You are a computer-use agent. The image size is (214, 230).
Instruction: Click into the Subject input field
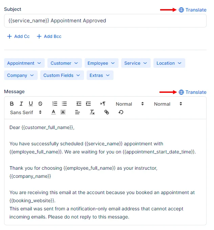pyautogui.click(x=105, y=21)
